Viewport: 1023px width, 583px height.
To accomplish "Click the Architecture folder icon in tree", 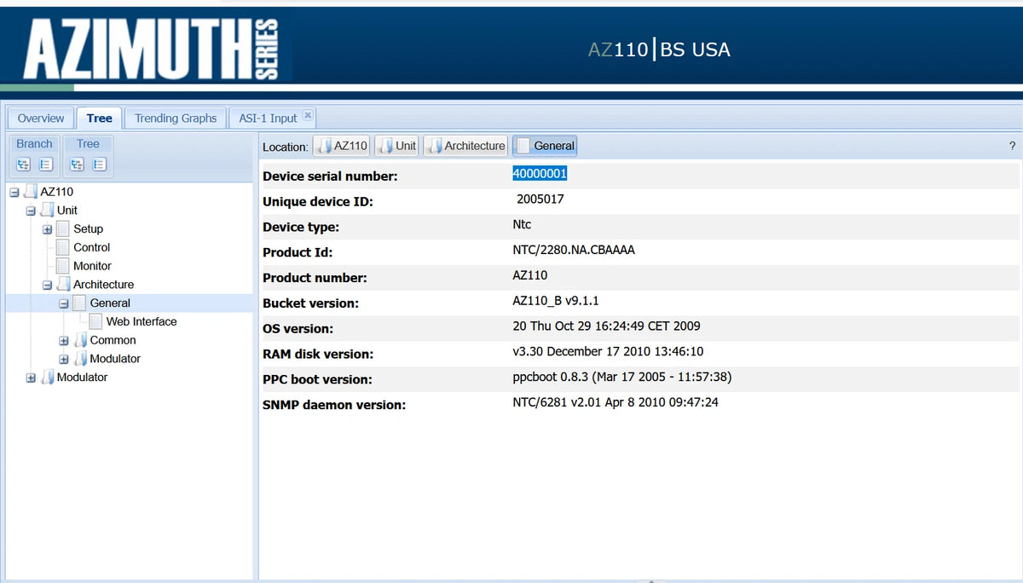I will (64, 285).
